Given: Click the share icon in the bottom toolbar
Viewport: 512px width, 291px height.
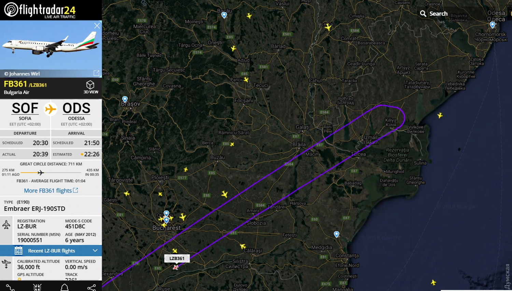Looking at the screenshot, I should (x=91, y=288).
